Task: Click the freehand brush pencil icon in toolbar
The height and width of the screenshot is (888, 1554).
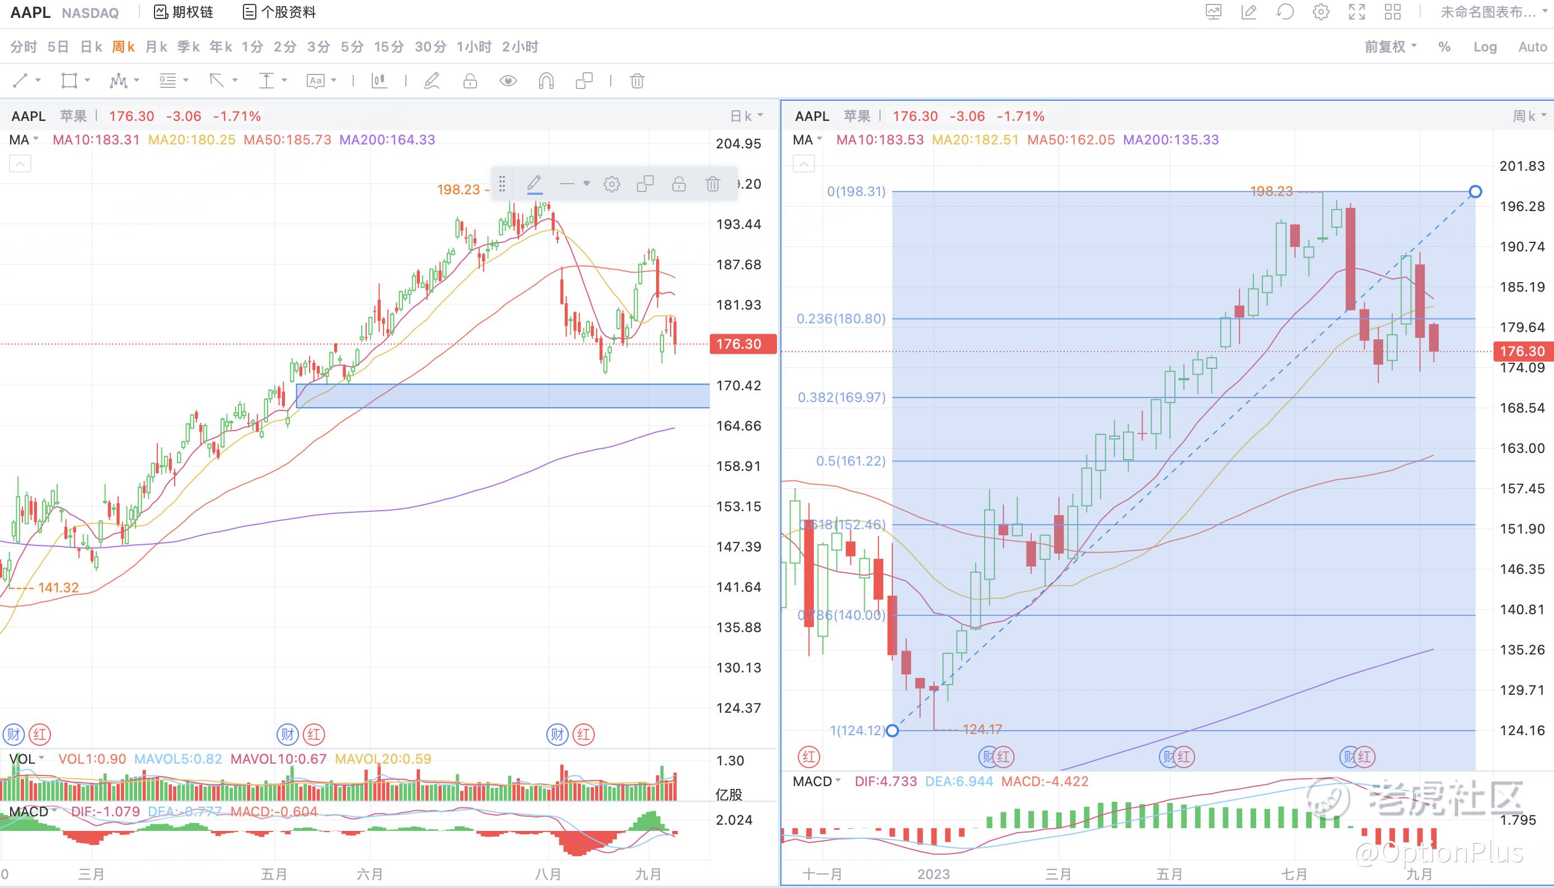Action: (x=432, y=81)
